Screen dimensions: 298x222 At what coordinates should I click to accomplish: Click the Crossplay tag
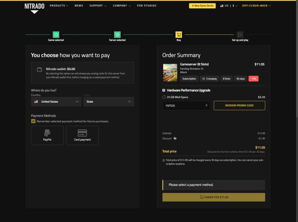[210, 78]
